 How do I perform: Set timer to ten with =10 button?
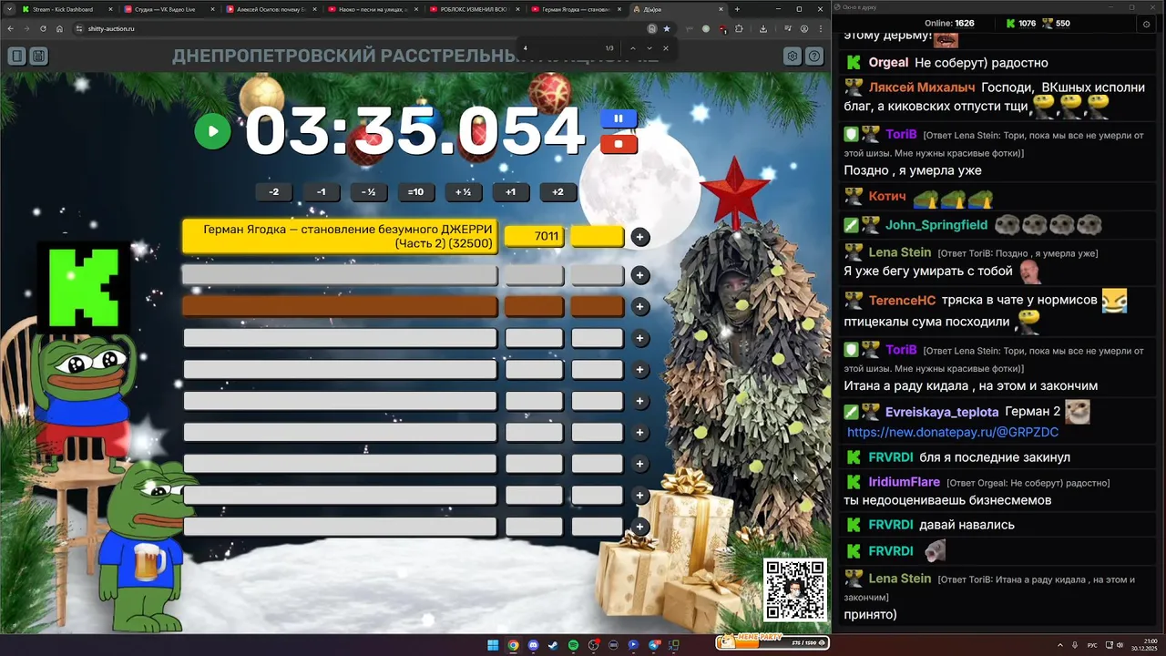(416, 191)
